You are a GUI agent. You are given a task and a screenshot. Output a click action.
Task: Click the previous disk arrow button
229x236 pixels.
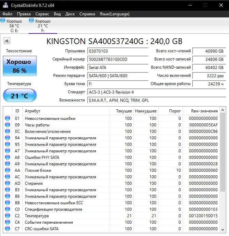(x=7, y=41)
